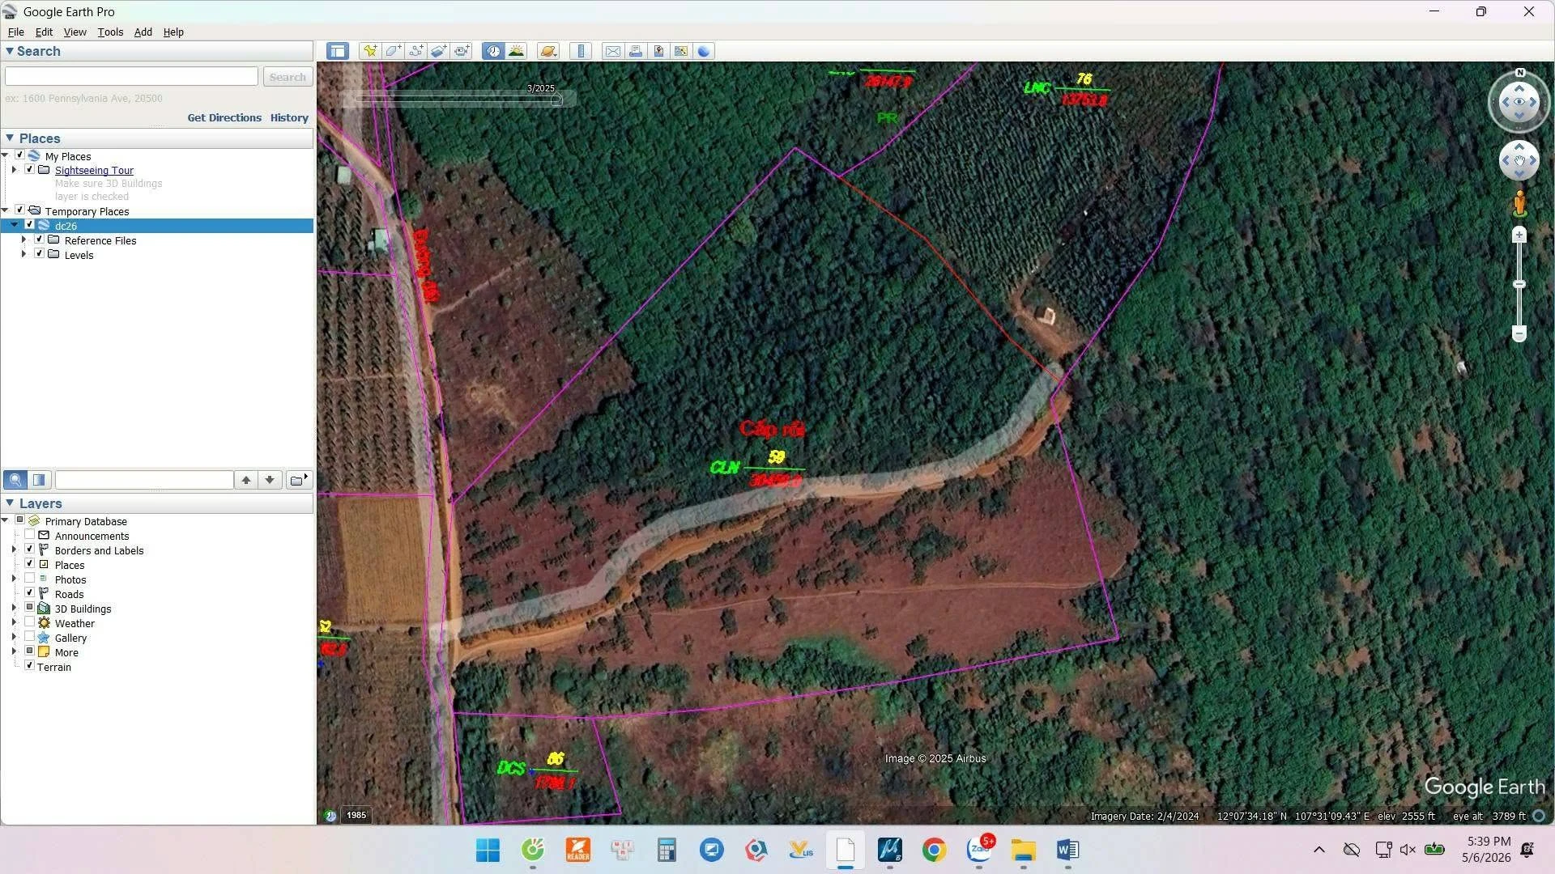1555x874 pixels.
Task: Open the Email toolbar icon
Action: (613, 51)
